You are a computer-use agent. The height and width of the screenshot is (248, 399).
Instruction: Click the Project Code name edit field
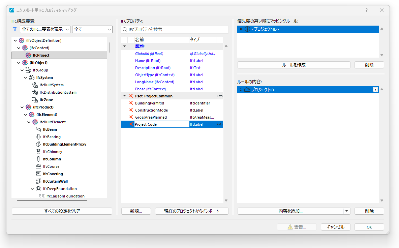(161, 124)
